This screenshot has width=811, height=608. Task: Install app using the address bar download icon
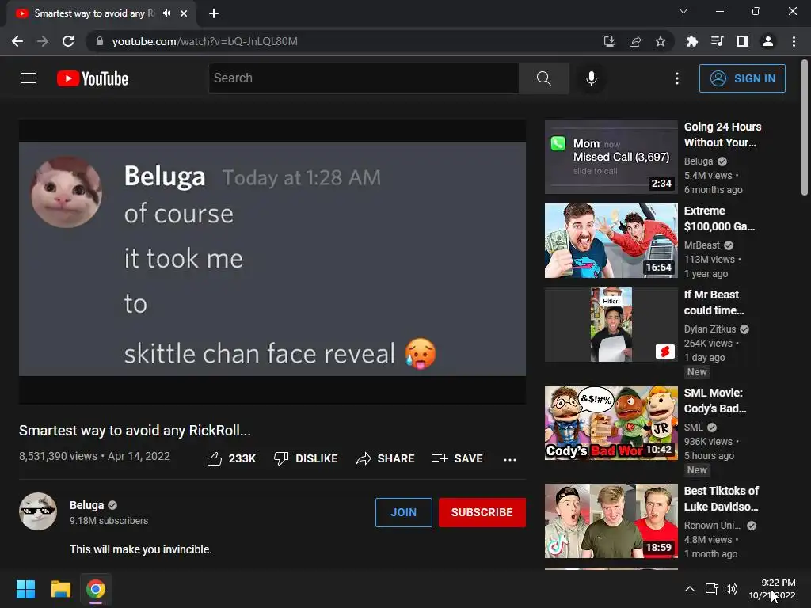point(610,41)
